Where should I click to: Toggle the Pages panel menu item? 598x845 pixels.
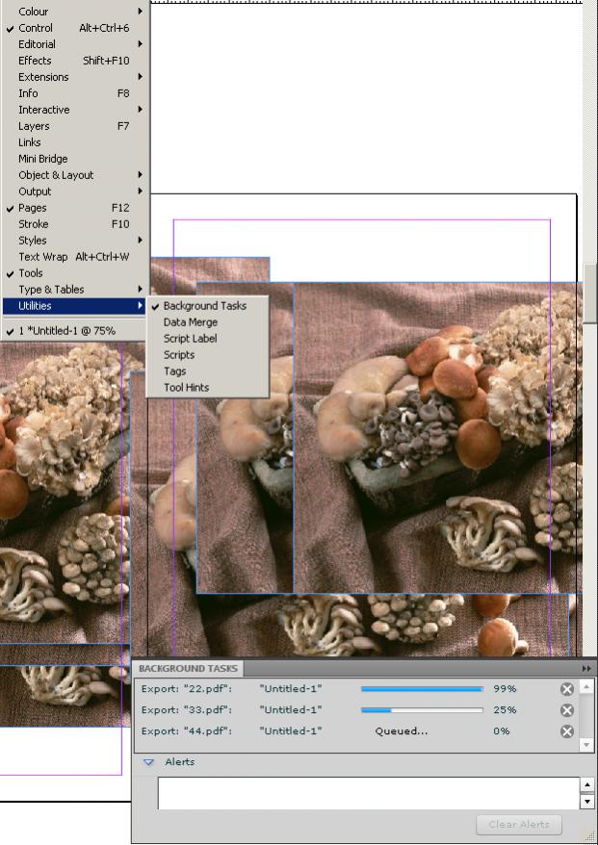74,208
